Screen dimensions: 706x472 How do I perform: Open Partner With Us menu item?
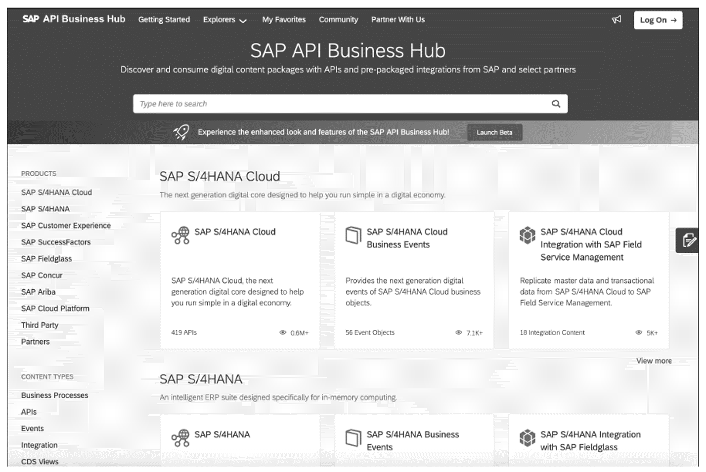point(398,20)
